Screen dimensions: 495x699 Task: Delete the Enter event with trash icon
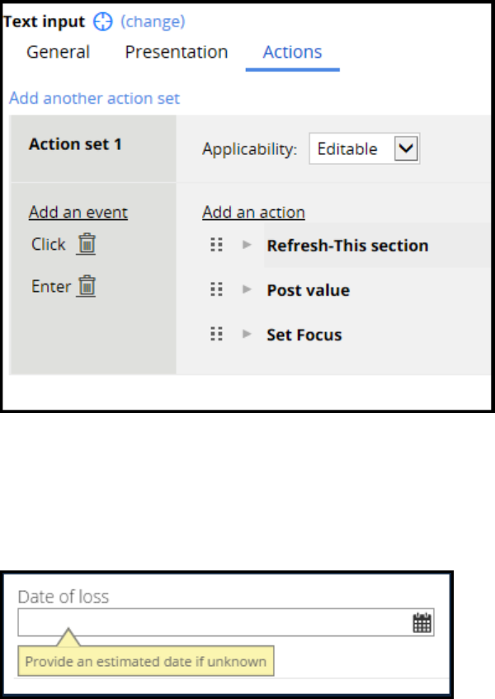87,287
